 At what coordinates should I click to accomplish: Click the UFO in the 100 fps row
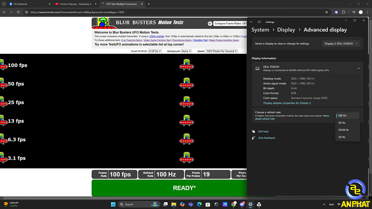tap(186, 65)
